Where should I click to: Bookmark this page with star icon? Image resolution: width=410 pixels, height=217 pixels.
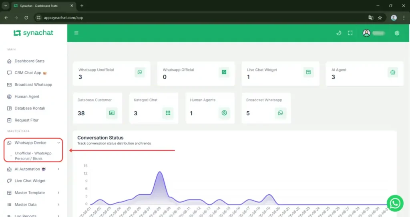pos(380,18)
